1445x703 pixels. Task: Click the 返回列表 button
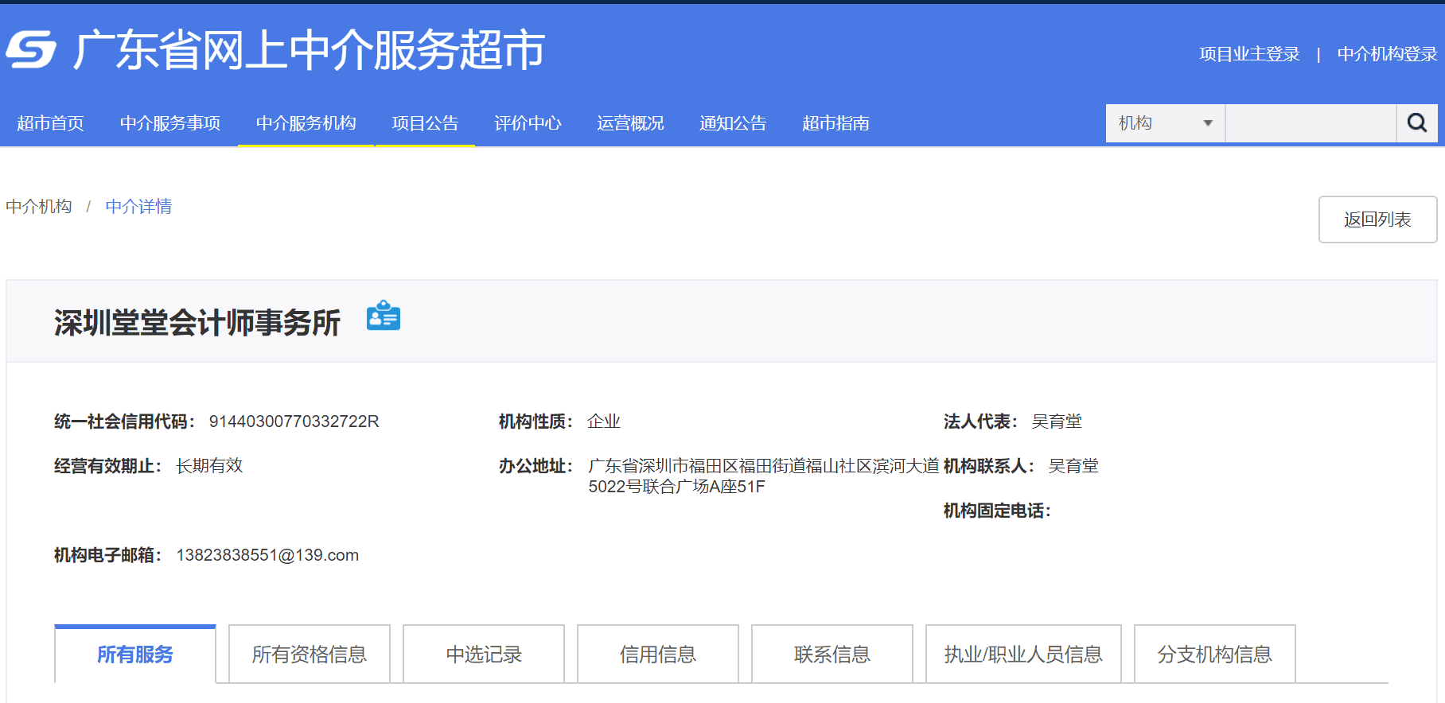(1377, 219)
